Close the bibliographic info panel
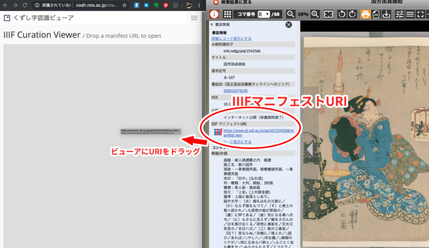 [289, 25]
